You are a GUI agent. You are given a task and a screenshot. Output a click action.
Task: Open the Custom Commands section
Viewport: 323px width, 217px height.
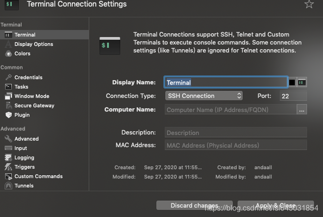point(38,176)
